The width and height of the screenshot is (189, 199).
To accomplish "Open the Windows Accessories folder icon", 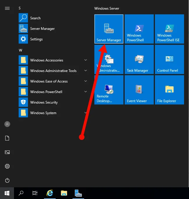I will (x=23, y=60).
